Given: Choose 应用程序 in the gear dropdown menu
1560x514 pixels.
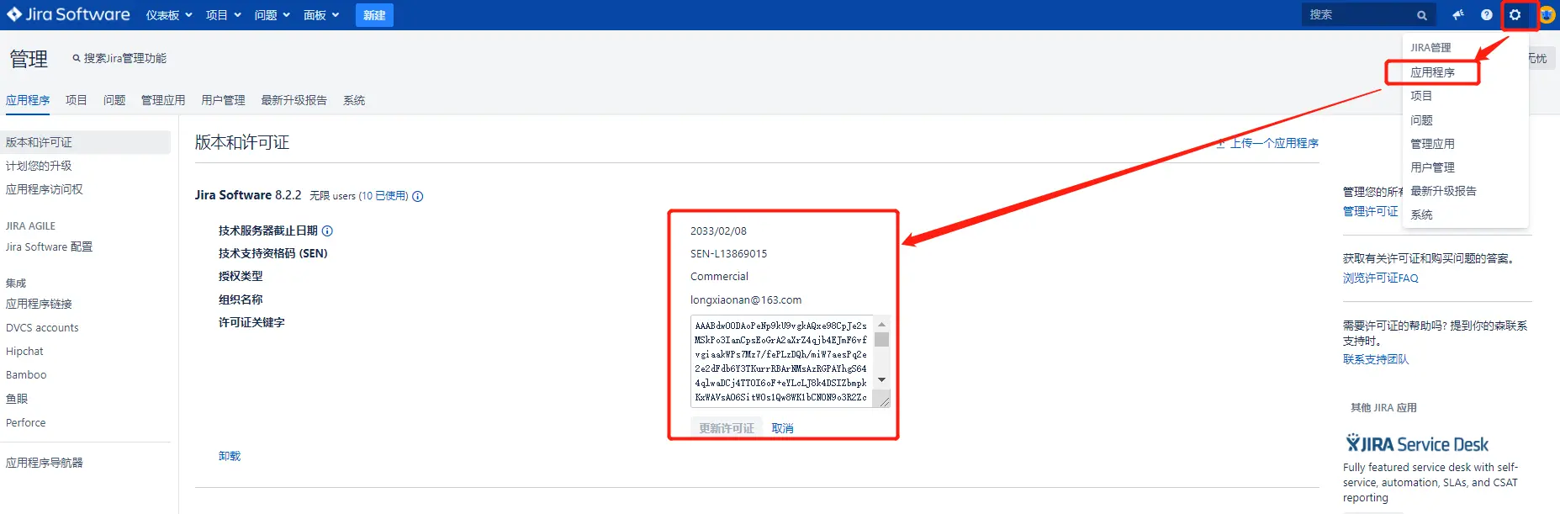Looking at the screenshot, I should (1433, 72).
